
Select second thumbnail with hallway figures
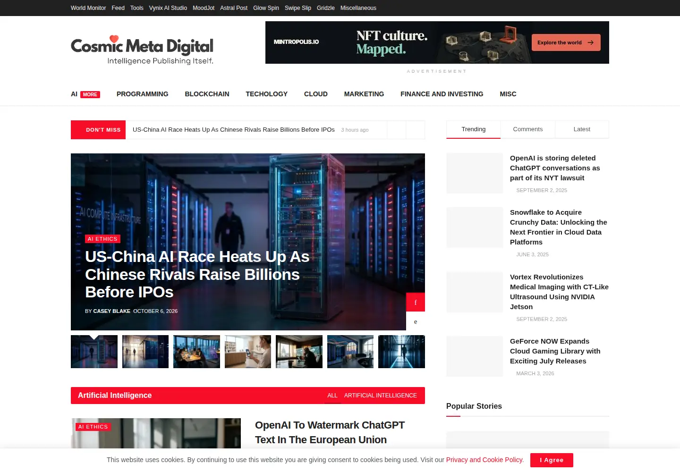pyautogui.click(x=145, y=352)
